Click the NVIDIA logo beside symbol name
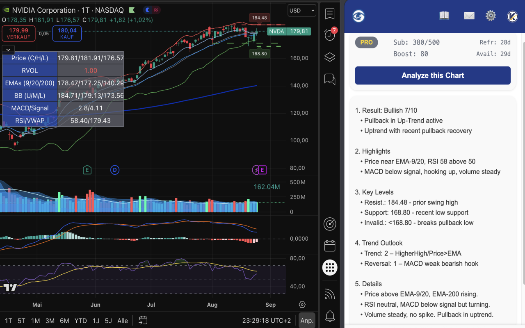Viewport: 525px width, 328px height. coord(6,10)
